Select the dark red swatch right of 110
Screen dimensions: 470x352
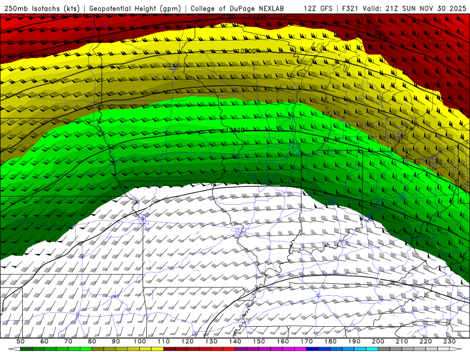170,349
